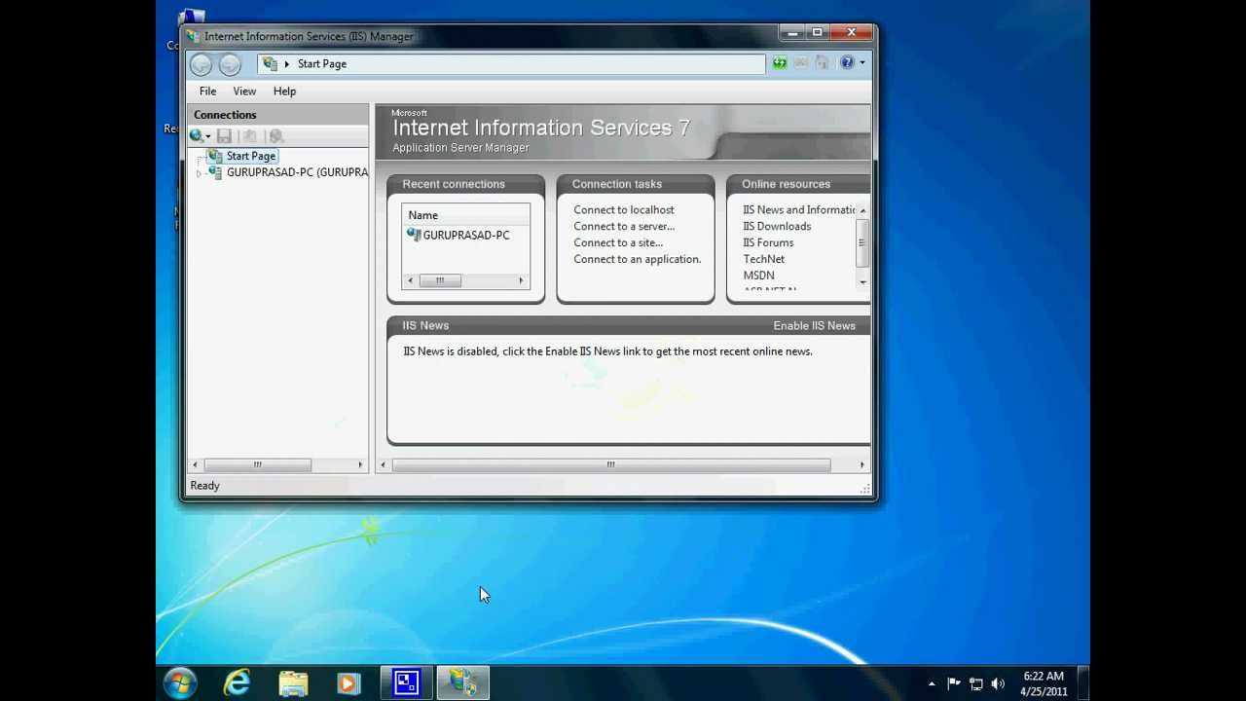Viewport: 1246px width, 701px height.
Task: Click the address bar breadcrumb arrow
Action: tap(287, 64)
